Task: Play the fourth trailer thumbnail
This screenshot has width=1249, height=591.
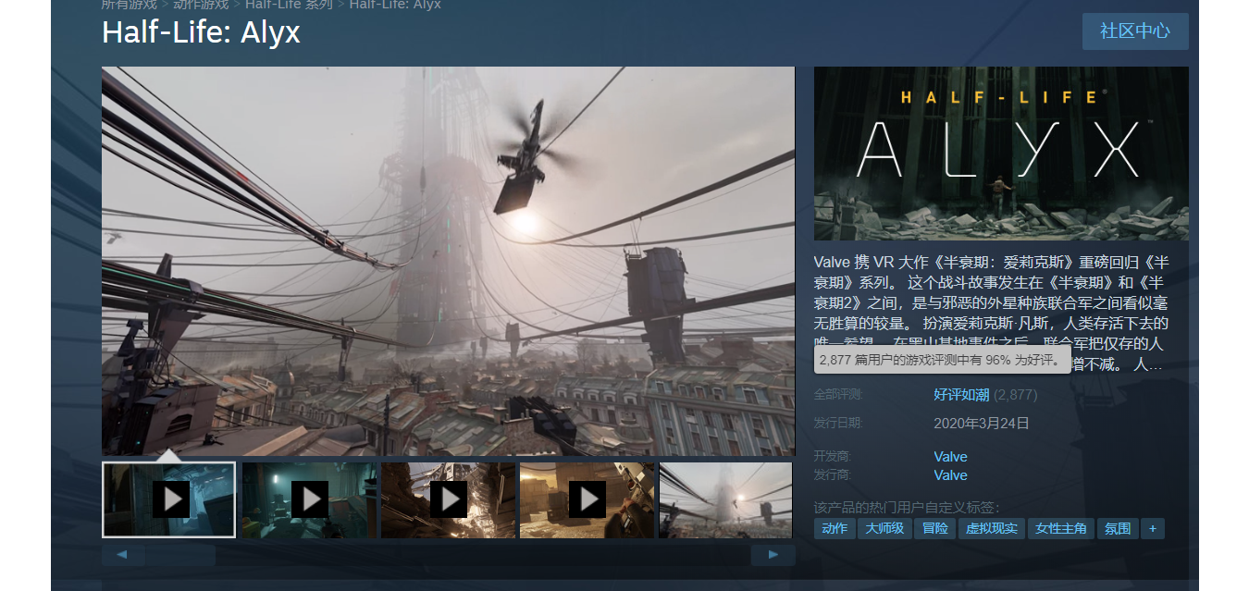Action: click(587, 499)
